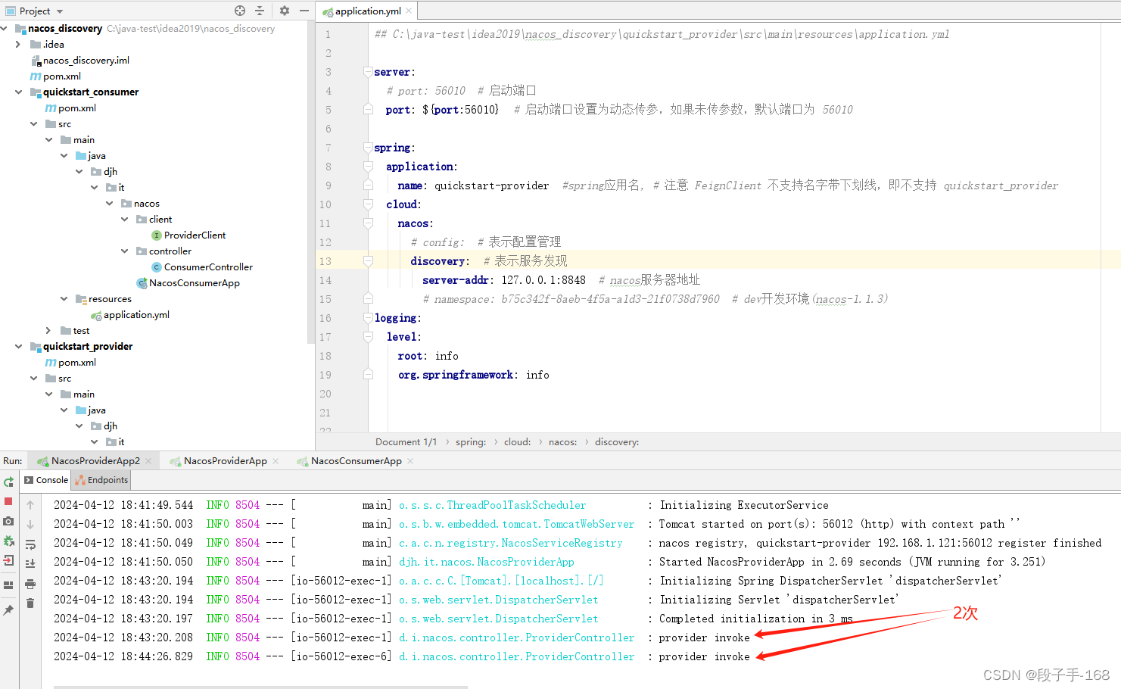The width and height of the screenshot is (1121, 689).
Task: Click the up arrow in console toolbar
Action: [x=30, y=504]
